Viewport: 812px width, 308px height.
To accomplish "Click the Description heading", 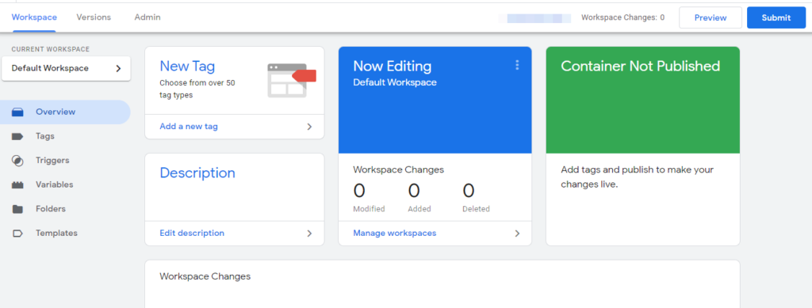I will click(x=197, y=173).
